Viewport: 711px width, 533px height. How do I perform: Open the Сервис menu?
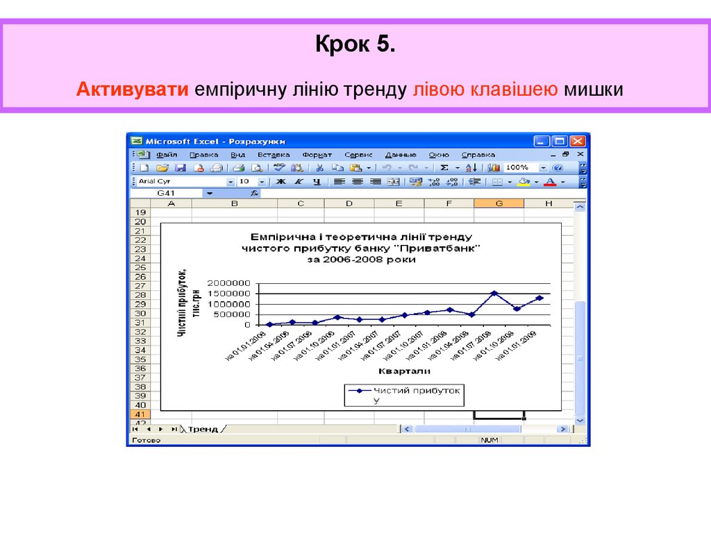[x=358, y=155]
